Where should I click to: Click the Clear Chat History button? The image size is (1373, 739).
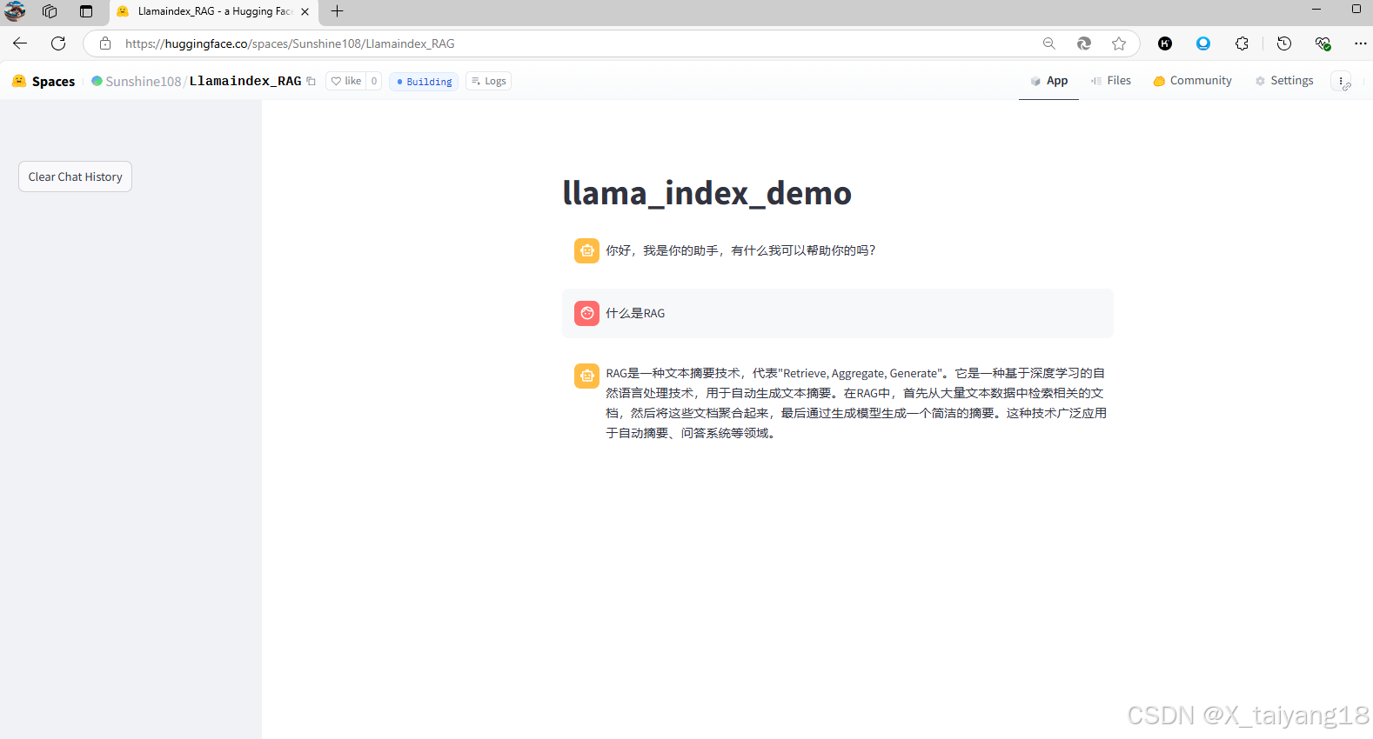click(x=75, y=176)
